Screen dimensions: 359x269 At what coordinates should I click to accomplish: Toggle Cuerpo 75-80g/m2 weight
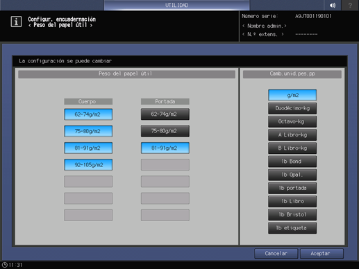pos(88,131)
